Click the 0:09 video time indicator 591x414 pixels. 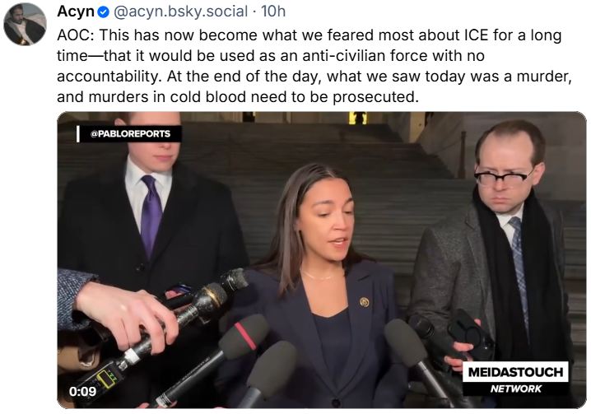82,391
